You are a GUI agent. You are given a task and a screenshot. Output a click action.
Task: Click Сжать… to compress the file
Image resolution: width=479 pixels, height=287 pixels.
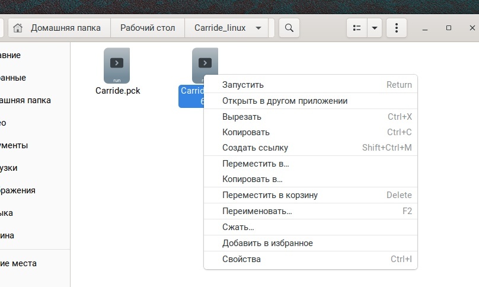coord(238,227)
